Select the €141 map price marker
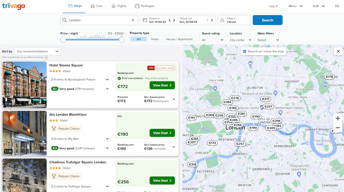This screenshot has width=344, height=192. 191,118
